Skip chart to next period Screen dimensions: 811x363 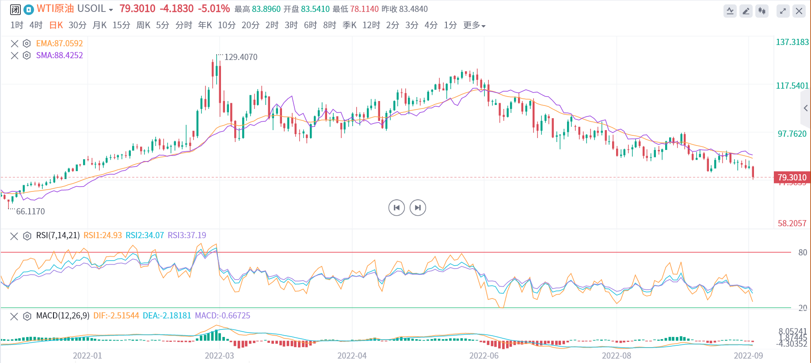(418, 208)
